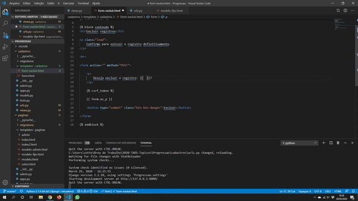Open the Exibir menu
358x201 pixels.
(51, 3)
